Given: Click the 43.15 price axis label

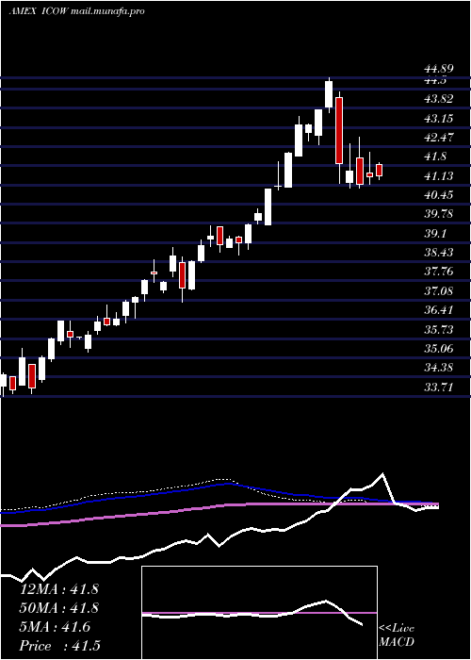Looking at the screenshot, I should tap(439, 118).
